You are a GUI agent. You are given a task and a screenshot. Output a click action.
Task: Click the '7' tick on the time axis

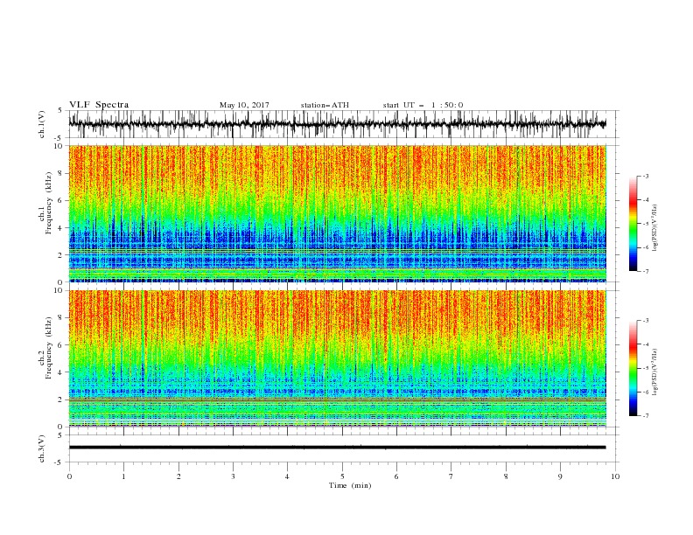pyautogui.click(x=451, y=476)
